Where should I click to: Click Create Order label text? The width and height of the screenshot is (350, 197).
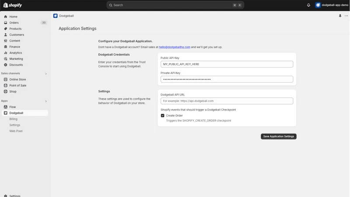coord(174,116)
